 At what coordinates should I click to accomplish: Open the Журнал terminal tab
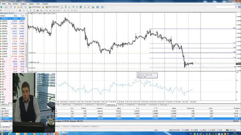pyautogui.click(x=94, y=127)
